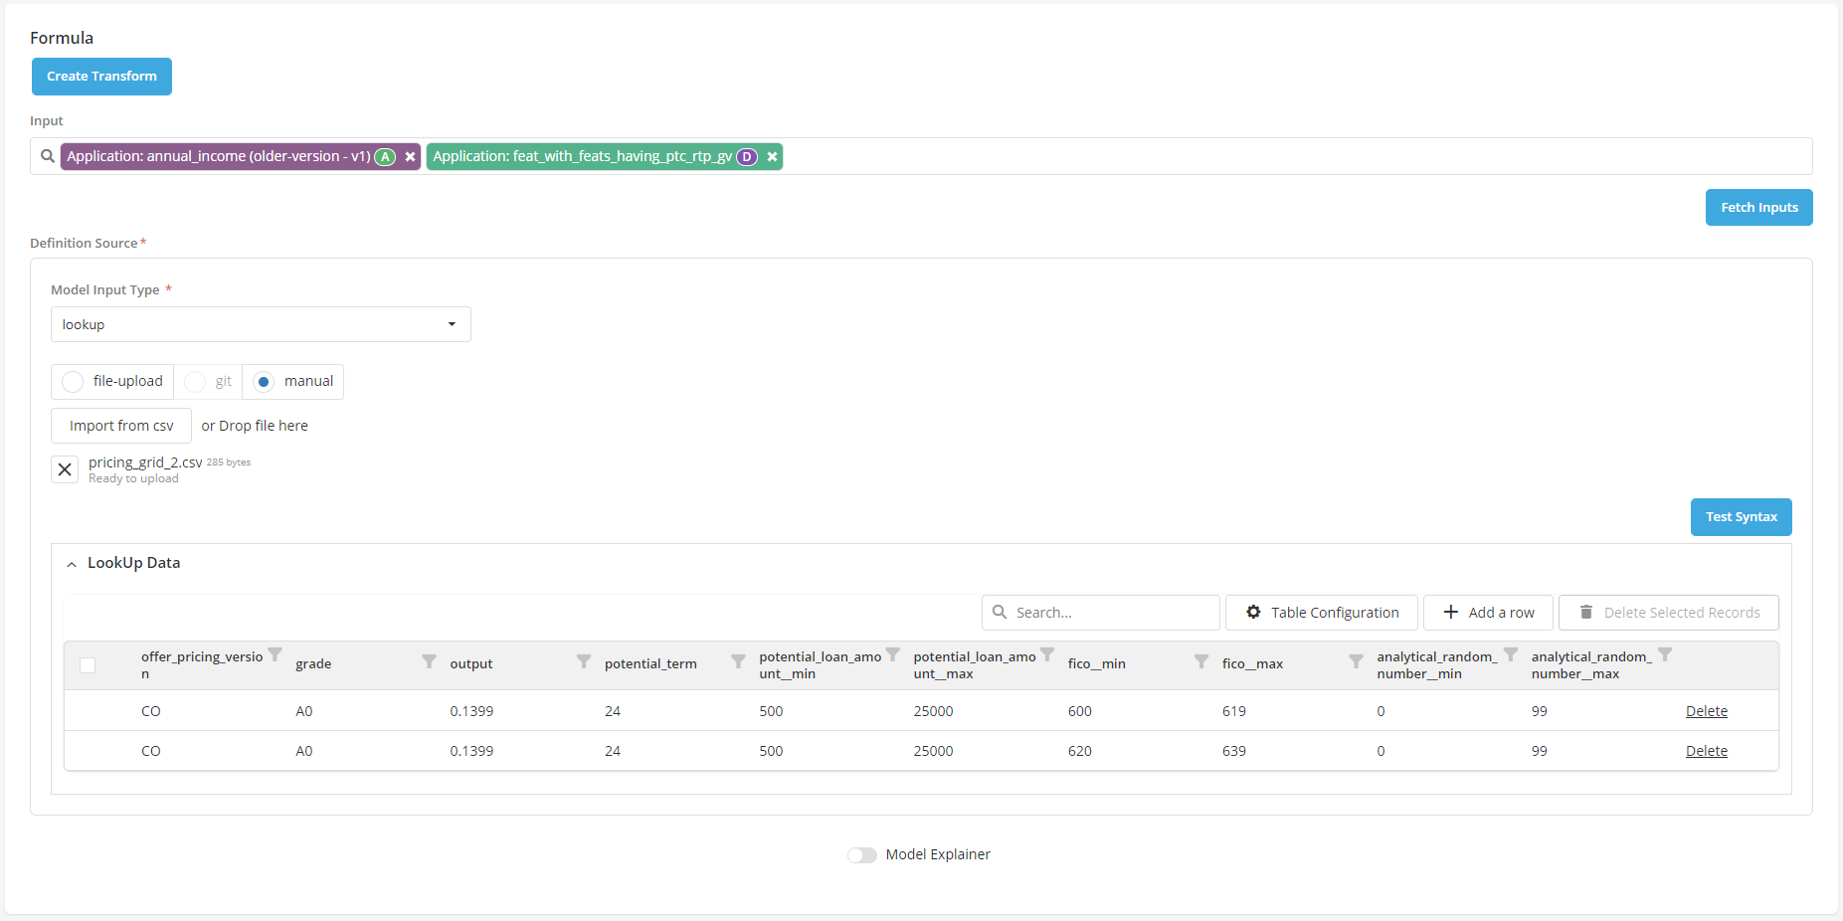Click the filter icon on grade column
The width and height of the screenshot is (1843, 921).
tap(429, 661)
